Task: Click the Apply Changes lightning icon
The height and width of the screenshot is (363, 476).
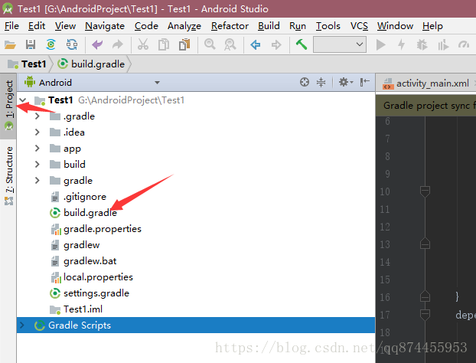Action: tap(401, 45)
